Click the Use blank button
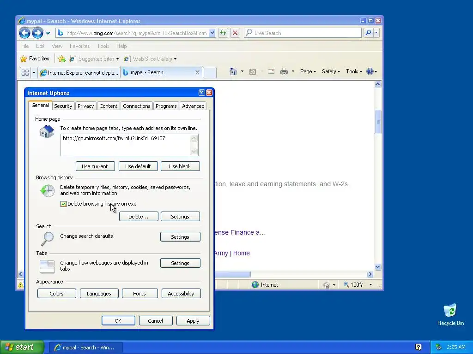The image size is (473, 354). coord(180,166)
